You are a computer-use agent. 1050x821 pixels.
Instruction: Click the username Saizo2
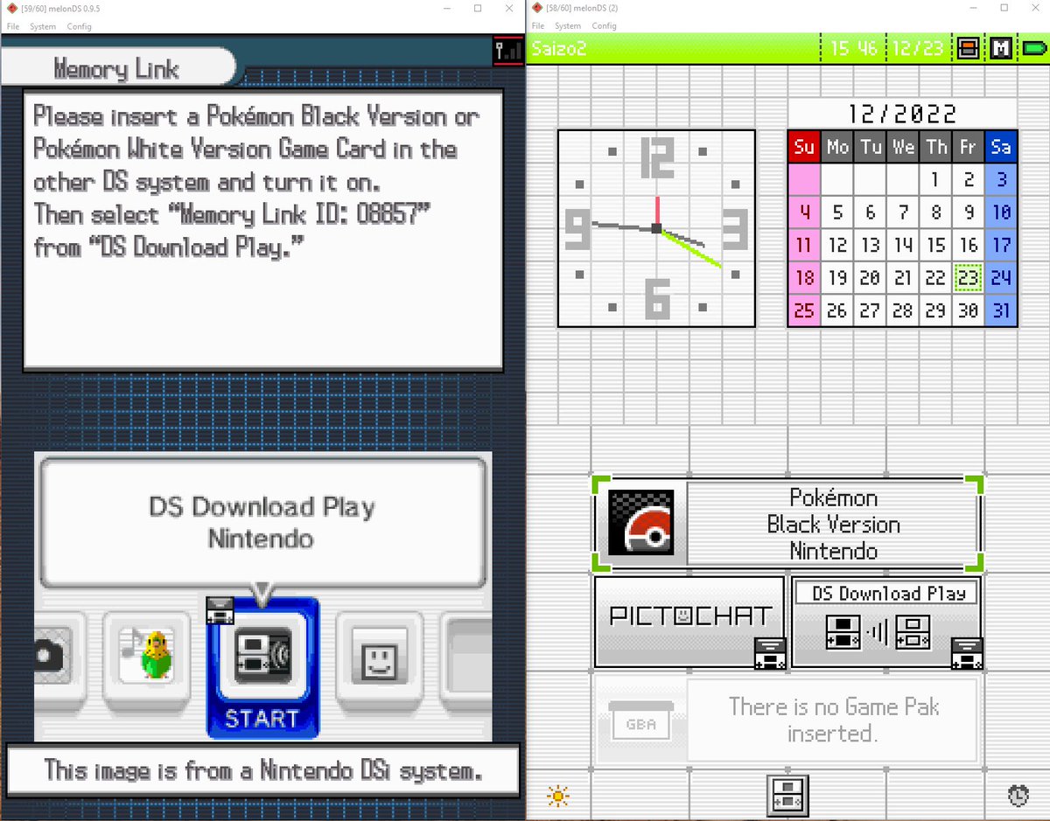pos(558,48)
